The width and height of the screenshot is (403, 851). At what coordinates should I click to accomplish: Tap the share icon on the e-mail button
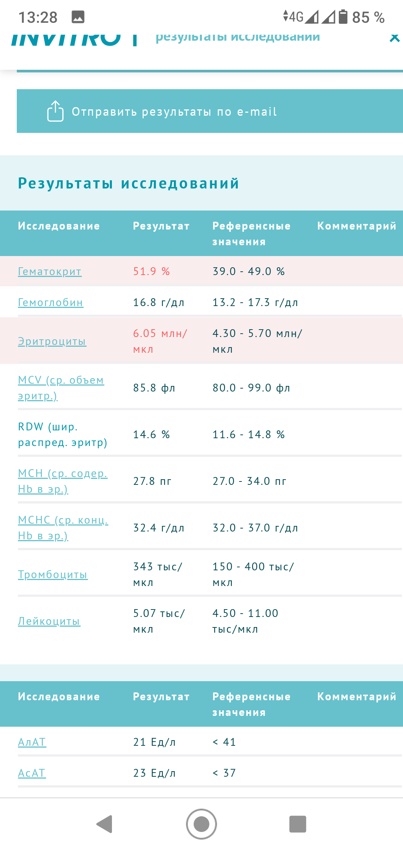point(55,111)
